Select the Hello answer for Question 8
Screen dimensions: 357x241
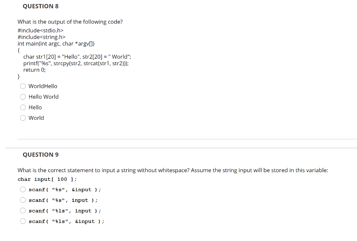tap(23, 107)
